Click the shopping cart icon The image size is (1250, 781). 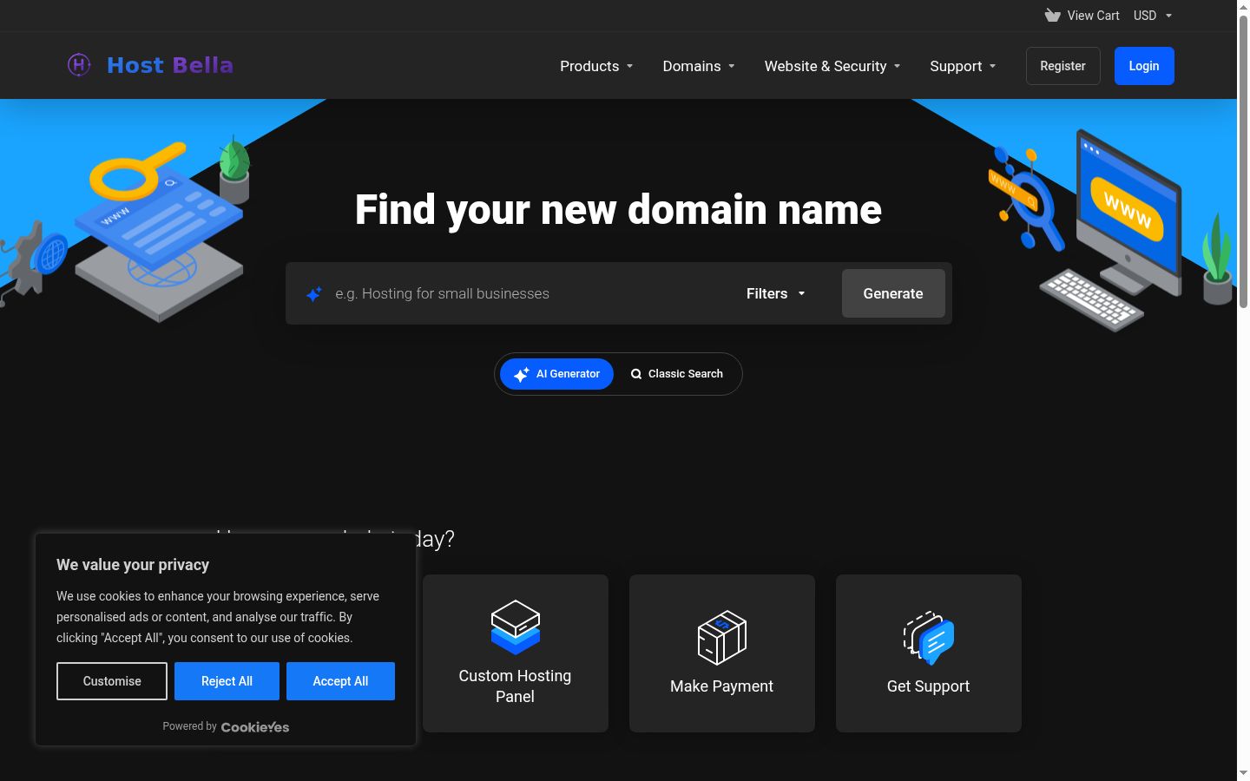coord(1052,16)
